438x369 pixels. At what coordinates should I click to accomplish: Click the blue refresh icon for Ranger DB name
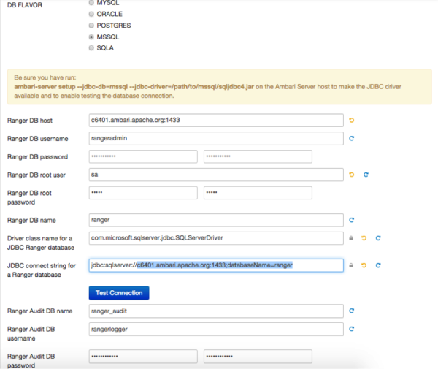tap(351, 220)
